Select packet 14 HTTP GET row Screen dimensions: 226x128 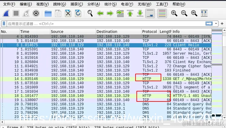pos(106,79)
